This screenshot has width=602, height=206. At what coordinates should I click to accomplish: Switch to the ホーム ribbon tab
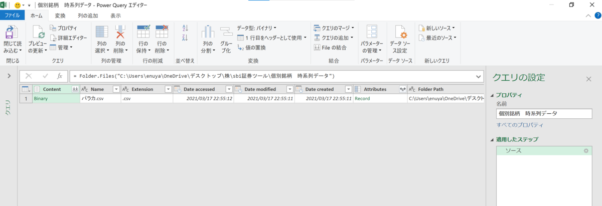37,16
